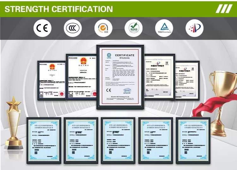Click the USG logo on the center certificate

coord(109,56)
